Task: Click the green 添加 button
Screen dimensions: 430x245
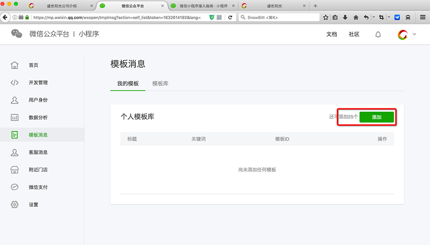Action: point(376,117)
